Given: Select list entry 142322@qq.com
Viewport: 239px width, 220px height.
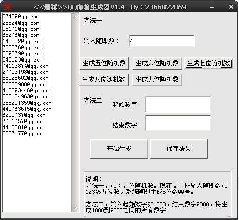Looking at the screenshot, I should (22, 42).
